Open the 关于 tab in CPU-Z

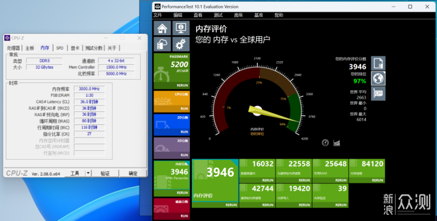click(x=112, y=48)
